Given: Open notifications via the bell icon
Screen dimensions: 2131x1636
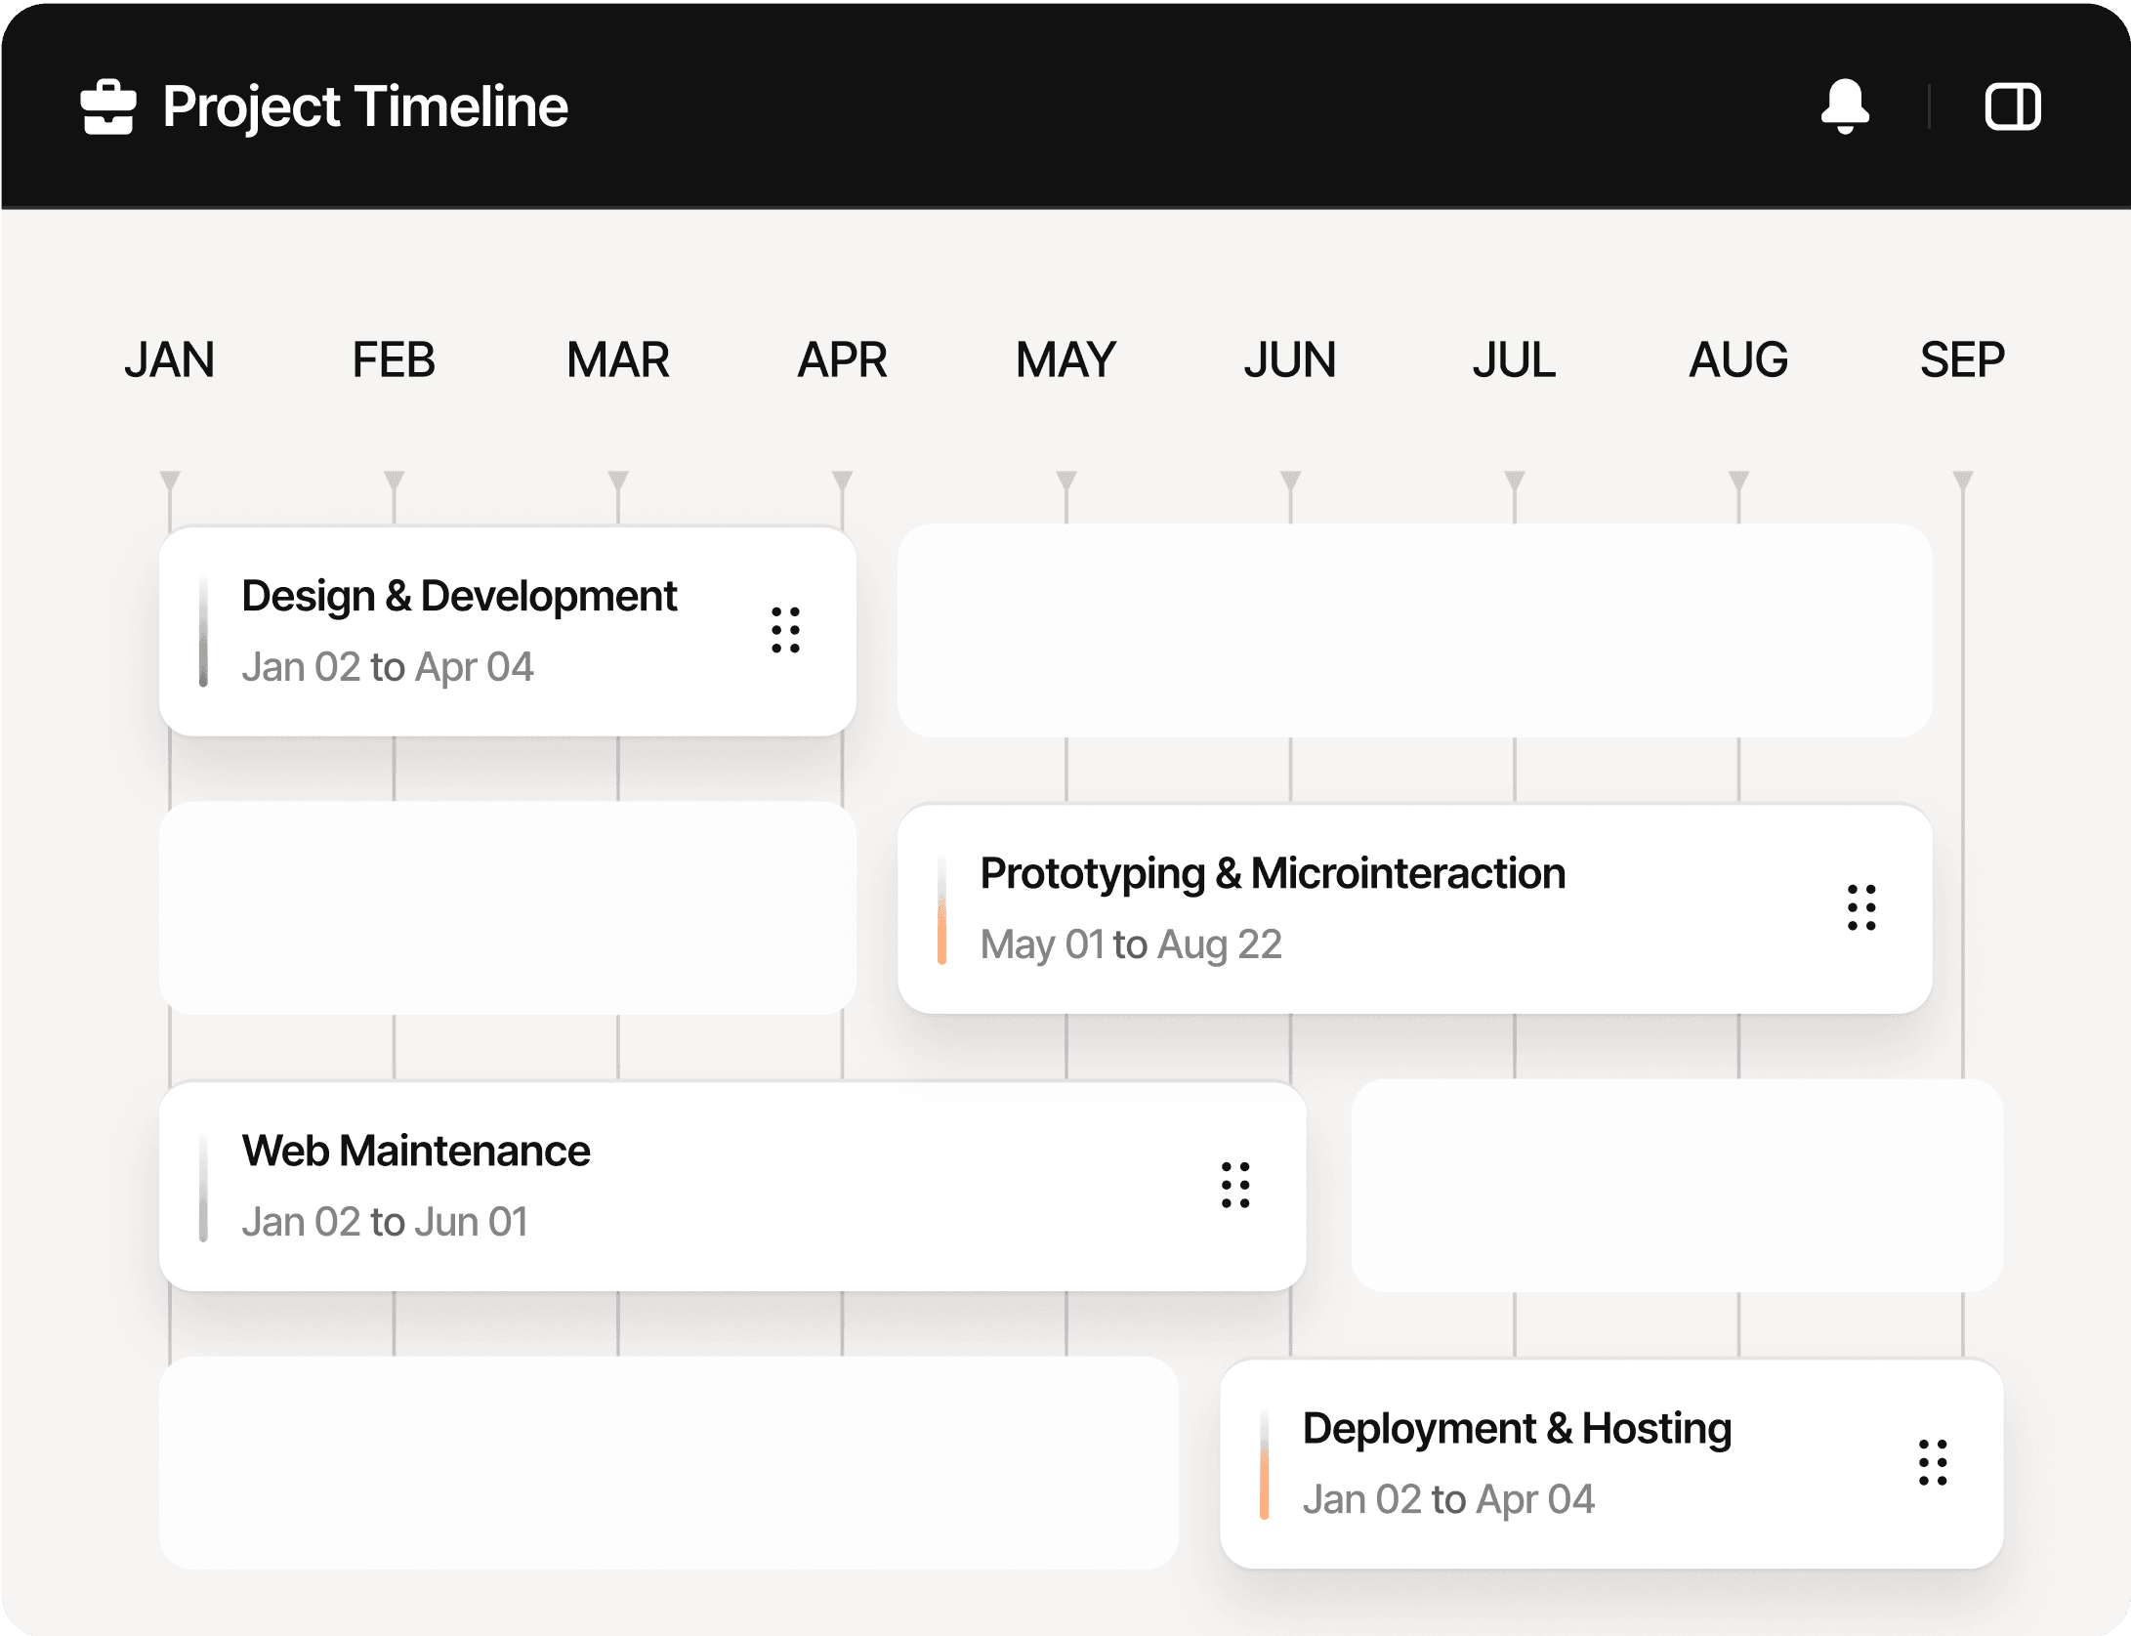Looking at the screenshot, I should pos(1847,107).
